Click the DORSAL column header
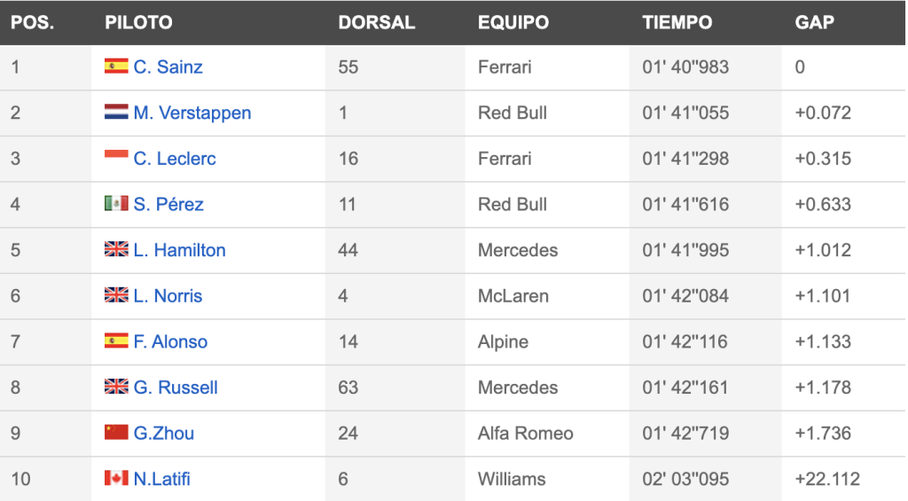 pos(376,22)
